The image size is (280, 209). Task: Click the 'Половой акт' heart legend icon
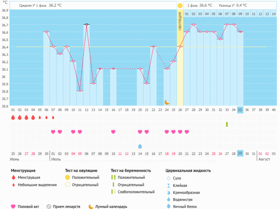pos(13,206)
